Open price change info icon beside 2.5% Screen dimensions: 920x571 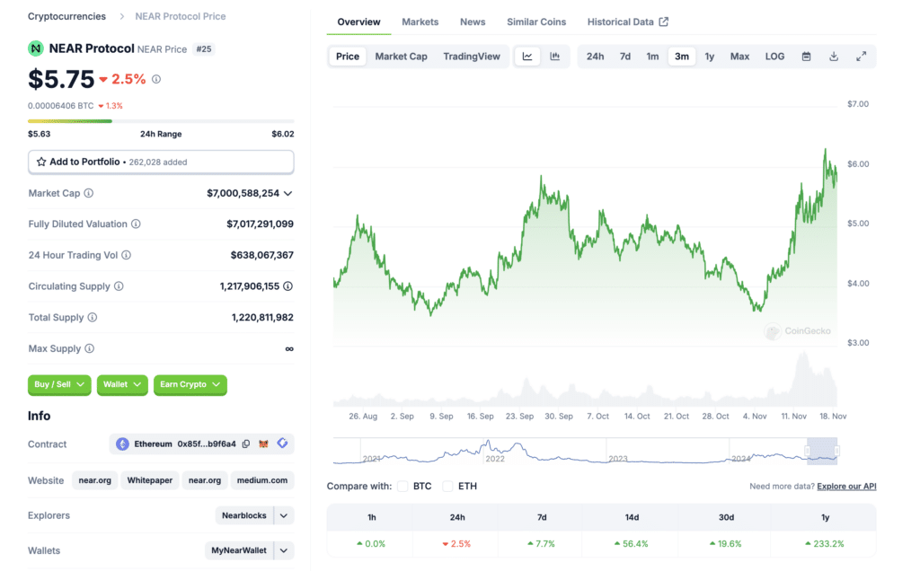pos(156,79)
